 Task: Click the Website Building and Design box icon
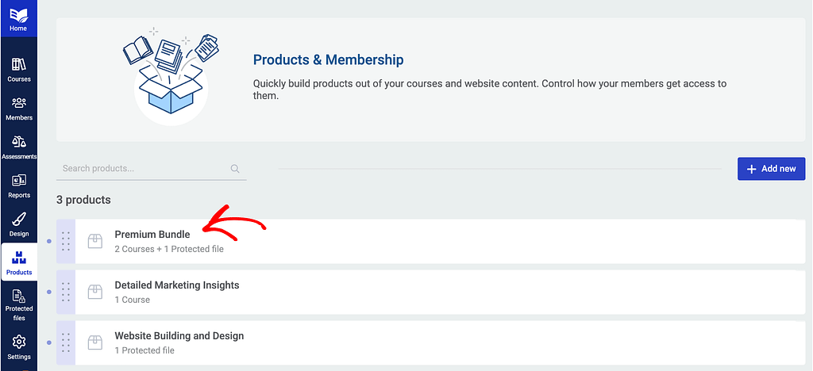pos(95,342)
